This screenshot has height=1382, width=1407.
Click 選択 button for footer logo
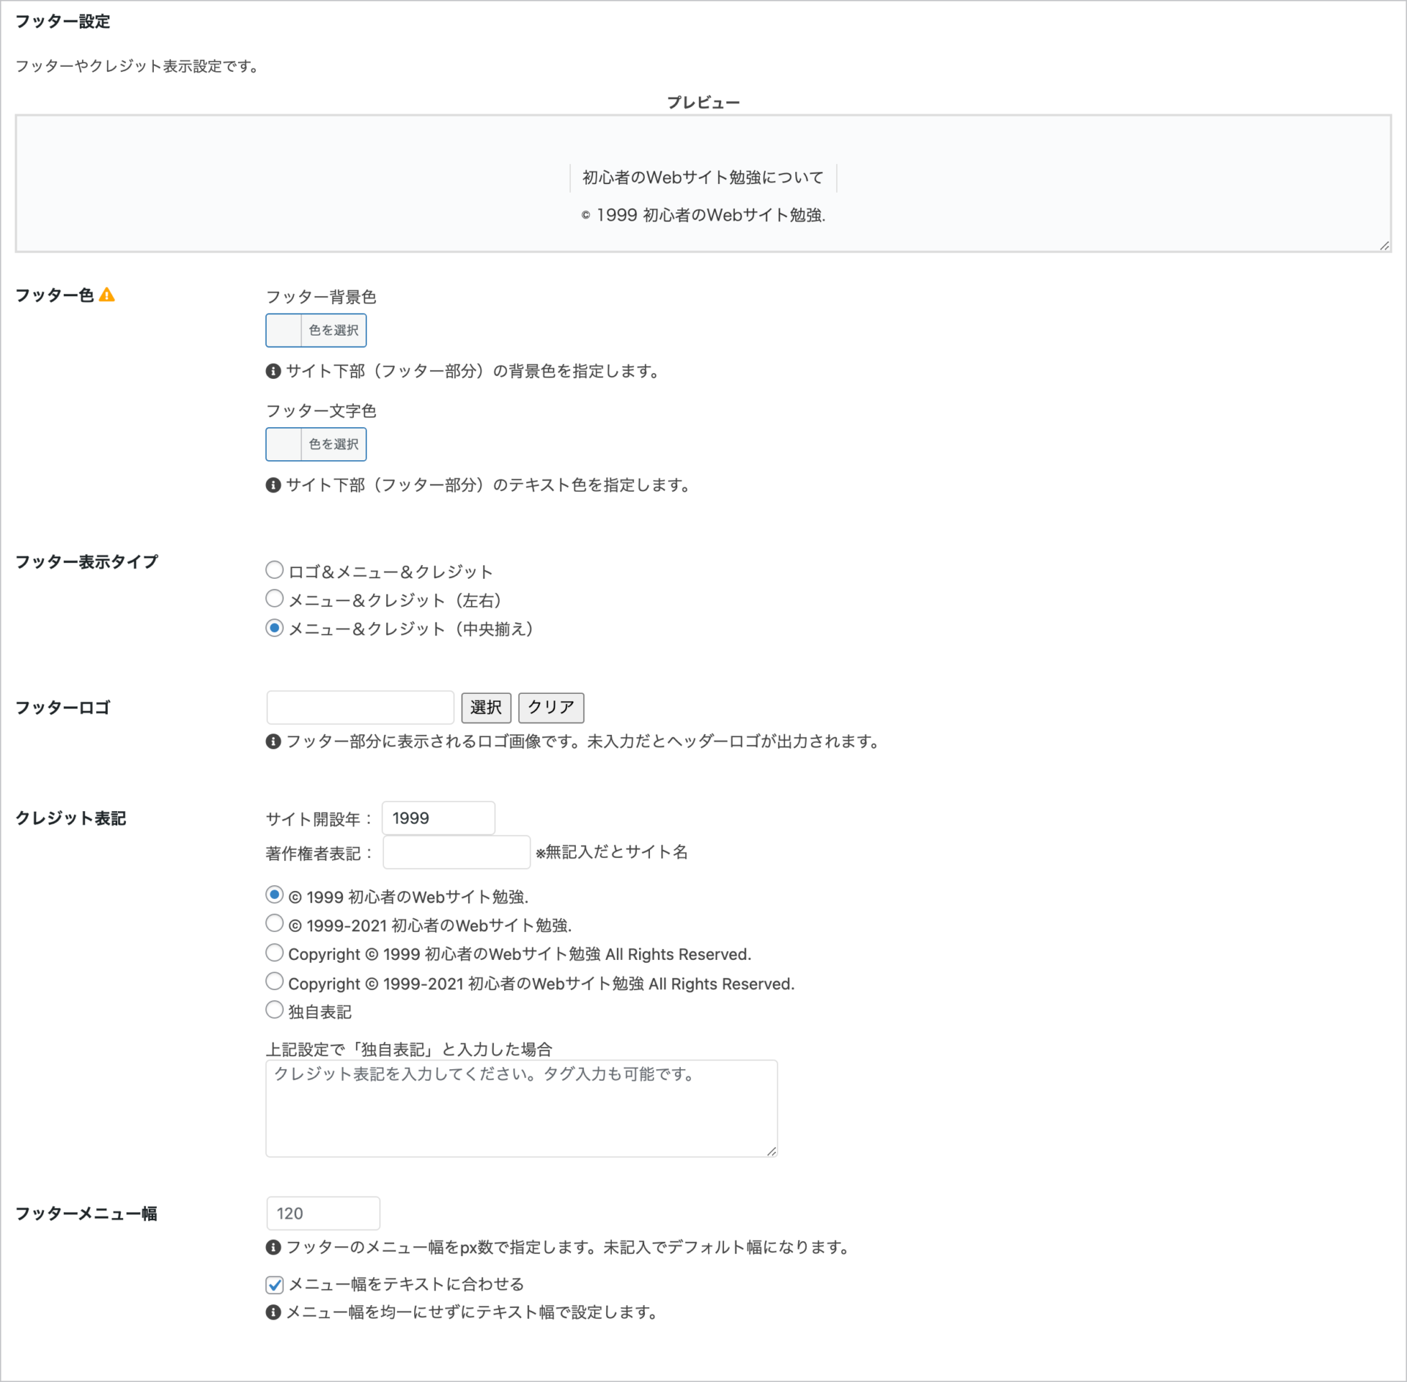(x=486, y=707)
